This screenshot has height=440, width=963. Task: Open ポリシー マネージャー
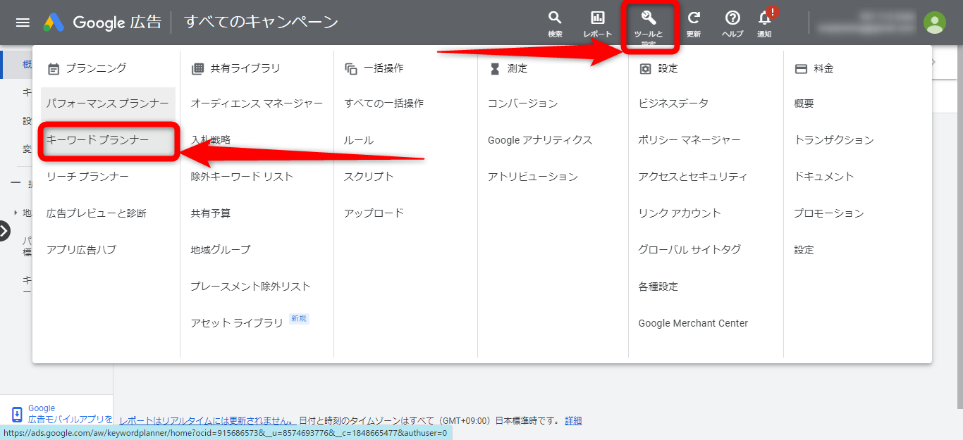click(x=689, y=140)
